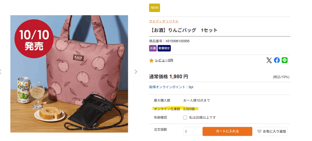Check the 私は20歳以上です age confirmation box
Viewport: 312px width, 141px height.
coord(185,118)
